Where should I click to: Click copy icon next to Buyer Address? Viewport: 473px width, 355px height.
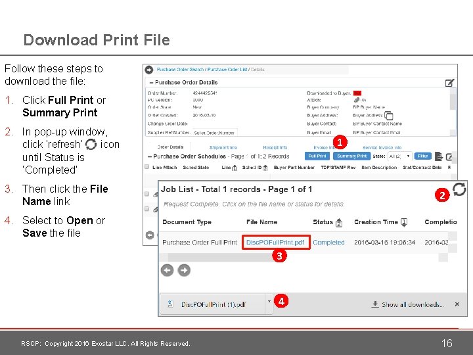pos(389,115)
